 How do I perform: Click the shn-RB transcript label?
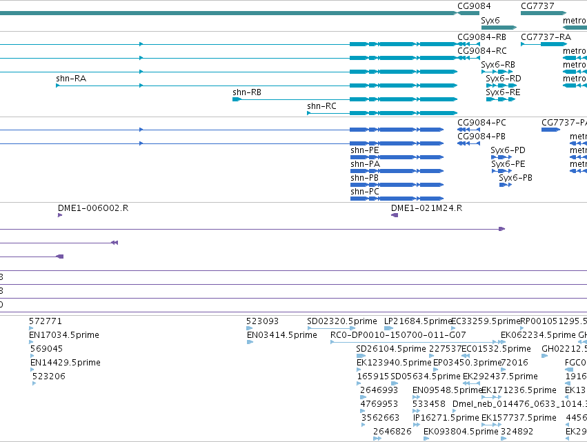[x=247, y=92]
